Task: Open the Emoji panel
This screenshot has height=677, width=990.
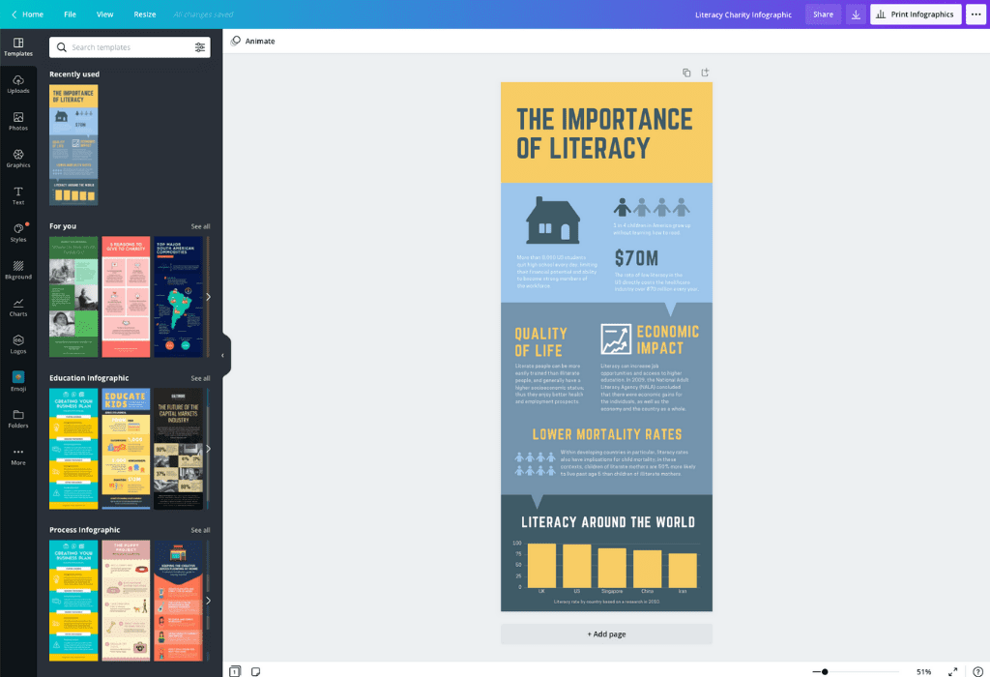Action: [19, 381]
